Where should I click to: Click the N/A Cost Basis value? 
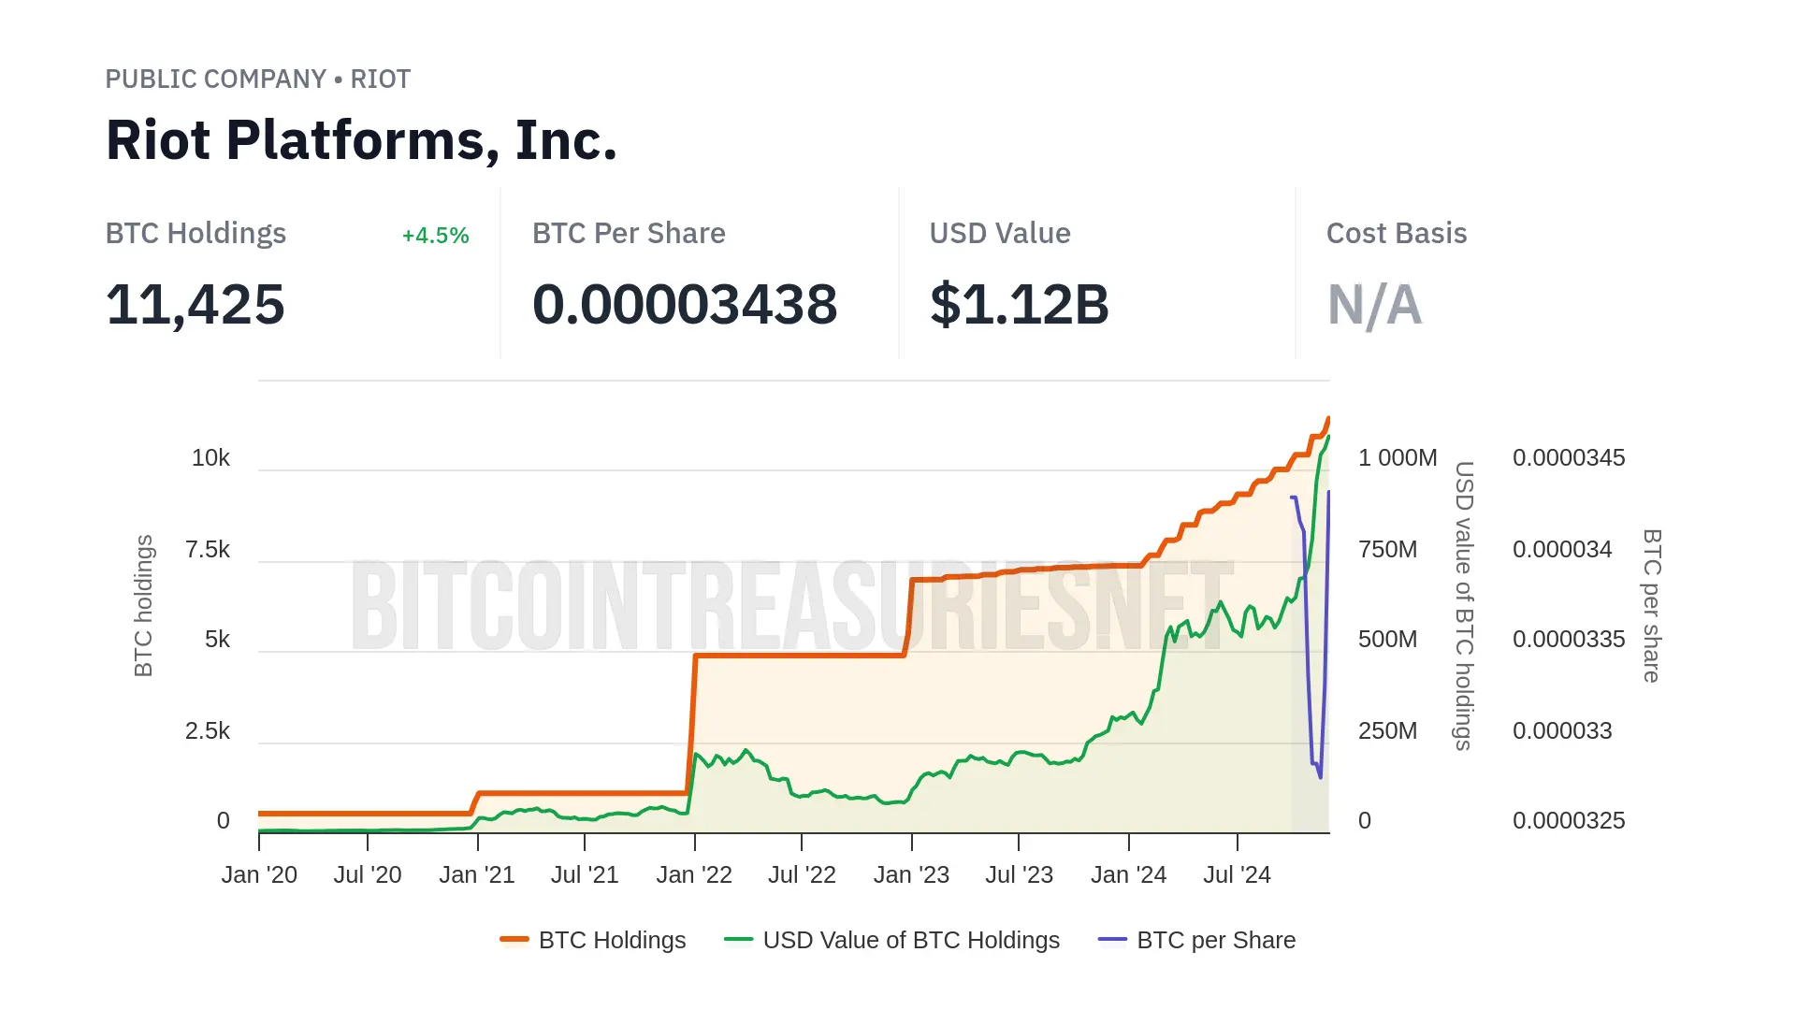point(1374,305)
